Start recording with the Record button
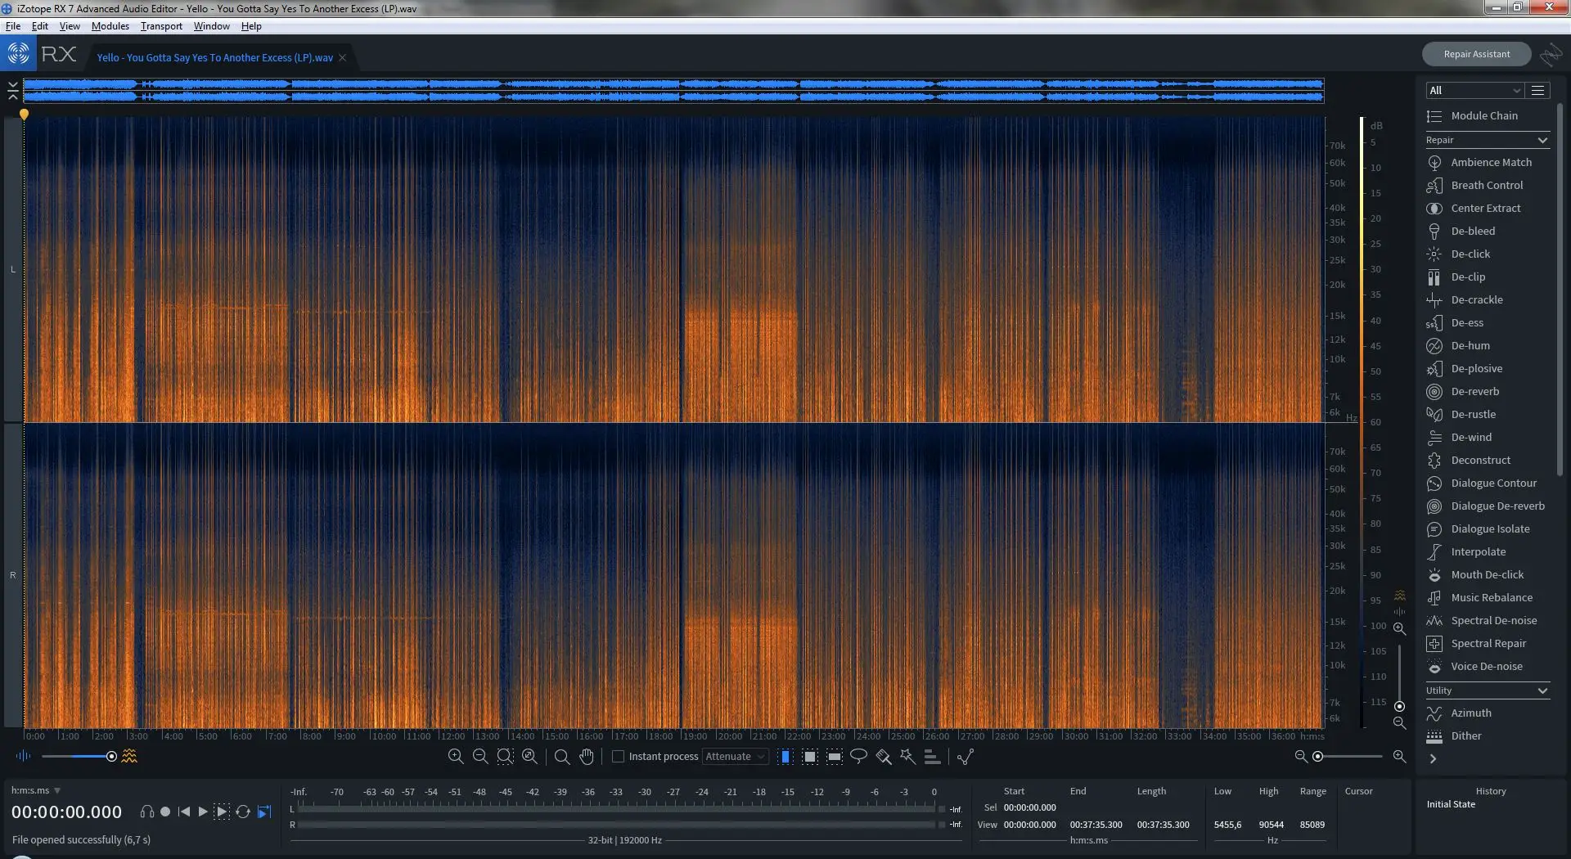The width and height of the screenshot is (1571, 859). (x=165, y=812)
